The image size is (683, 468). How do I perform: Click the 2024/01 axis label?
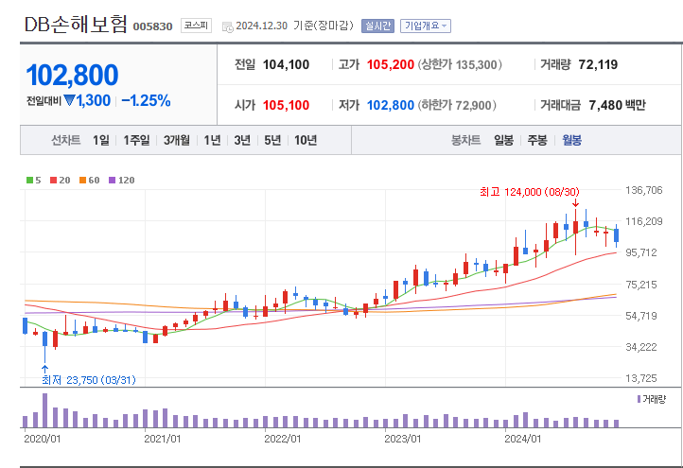[523, 439]
